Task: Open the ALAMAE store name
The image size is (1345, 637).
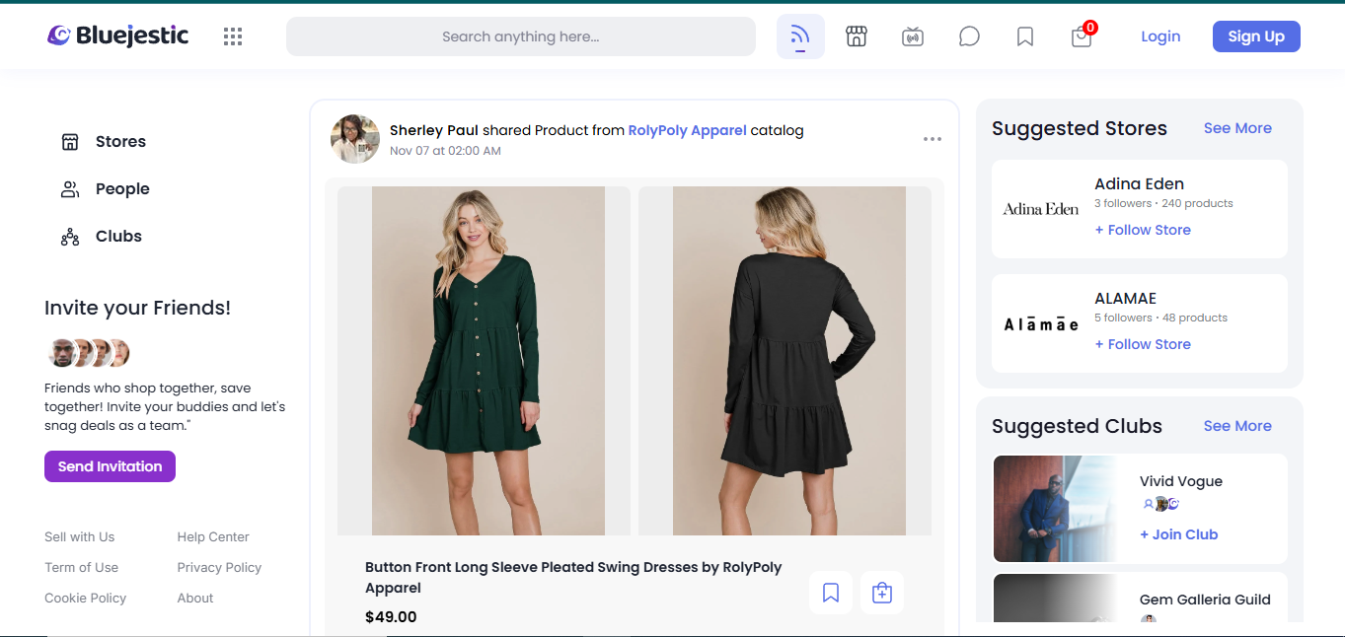Action: click(1125, 299)
